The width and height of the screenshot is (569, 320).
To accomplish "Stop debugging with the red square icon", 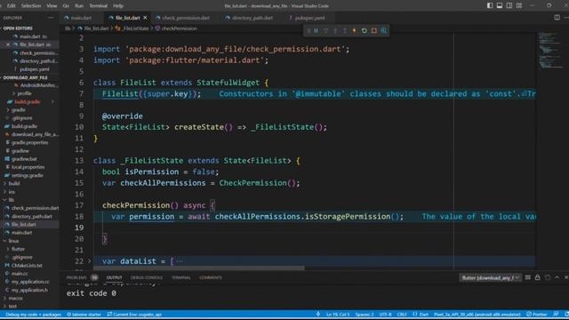I will (374, 31).
